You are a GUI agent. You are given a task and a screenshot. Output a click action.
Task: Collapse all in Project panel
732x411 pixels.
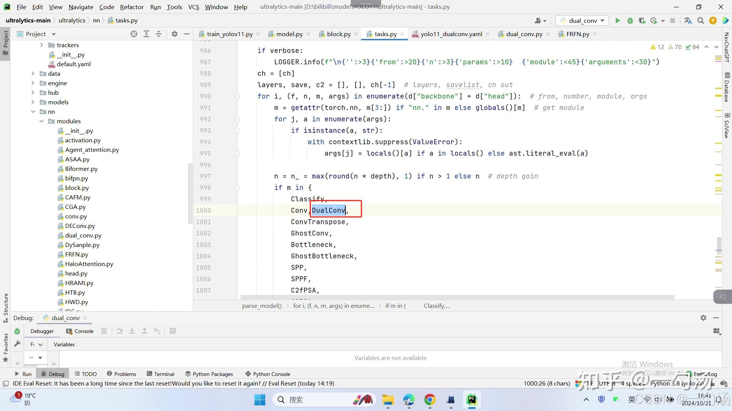[159, 34]
